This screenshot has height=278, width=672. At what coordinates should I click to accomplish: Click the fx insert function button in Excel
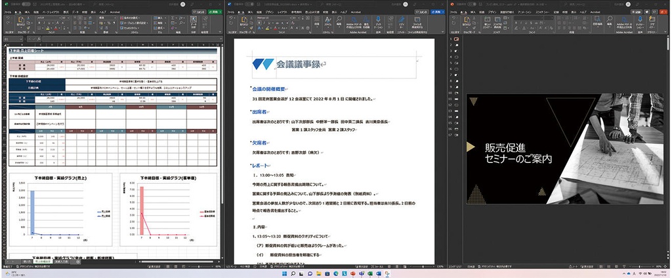pyautogui.click(x=39, y=39)
